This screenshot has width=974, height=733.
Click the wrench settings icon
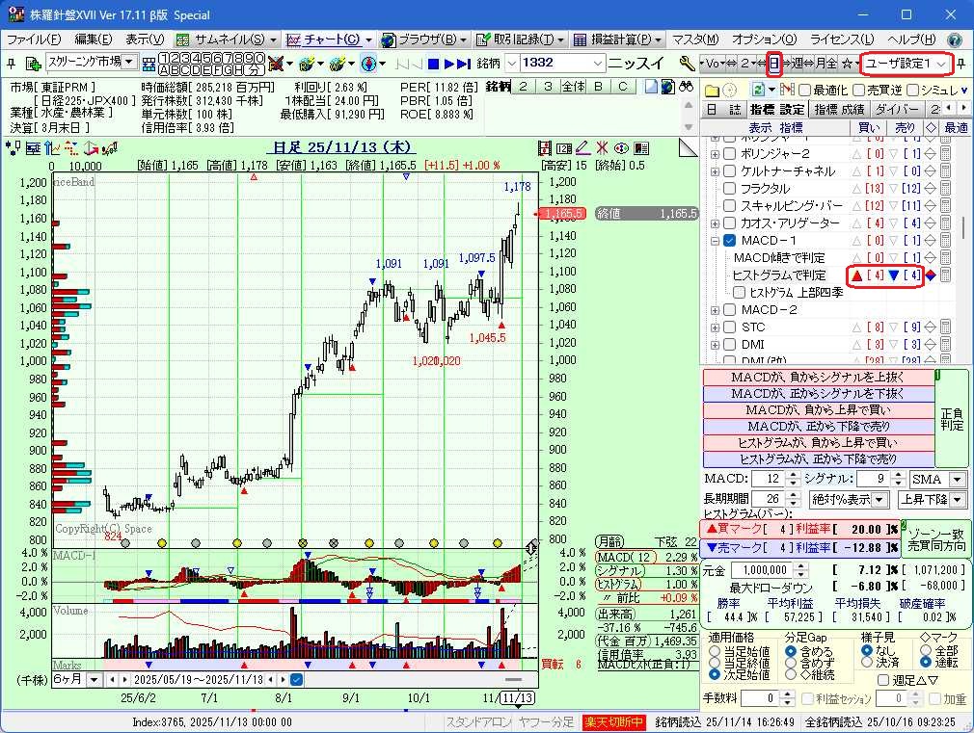pos(687,64)
